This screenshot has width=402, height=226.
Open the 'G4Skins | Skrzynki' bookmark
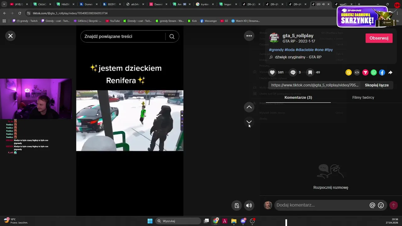point(87,21)
